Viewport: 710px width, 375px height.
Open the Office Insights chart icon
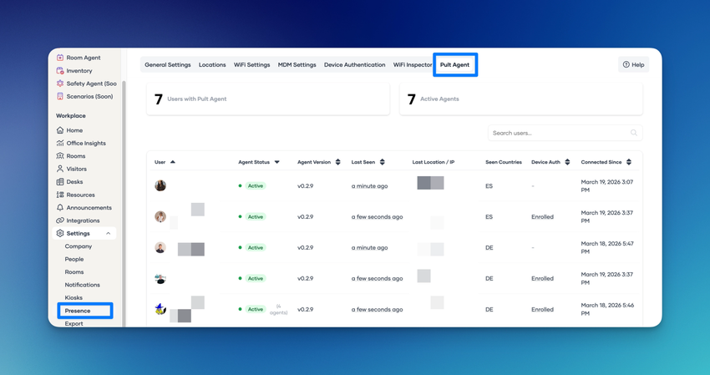click(x=60, y=144)
